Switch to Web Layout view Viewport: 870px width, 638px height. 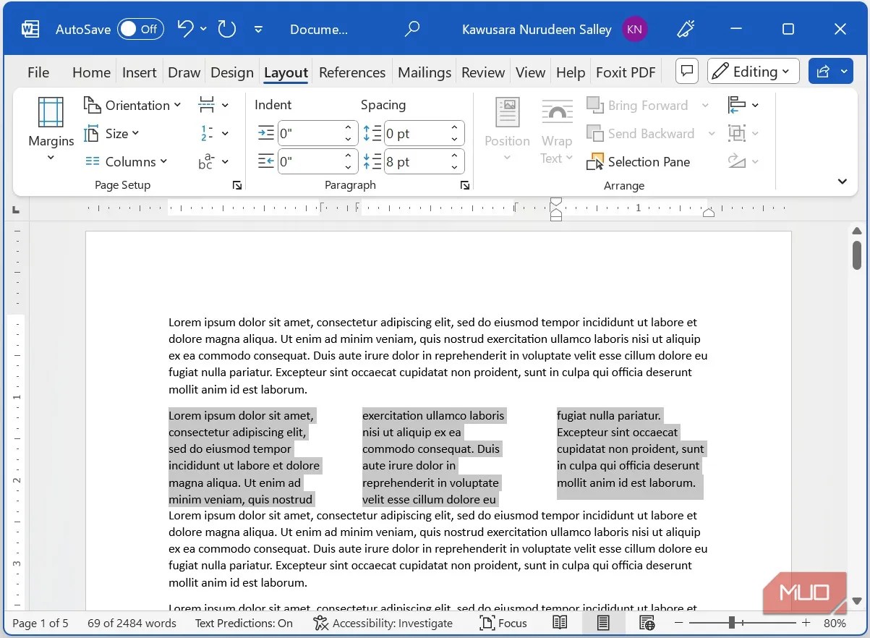pyautogui.click(x=647, y=623)
